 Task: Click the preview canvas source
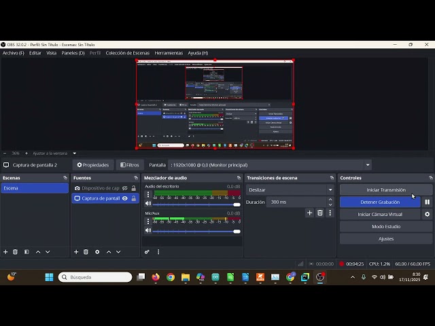pos(215,104)
